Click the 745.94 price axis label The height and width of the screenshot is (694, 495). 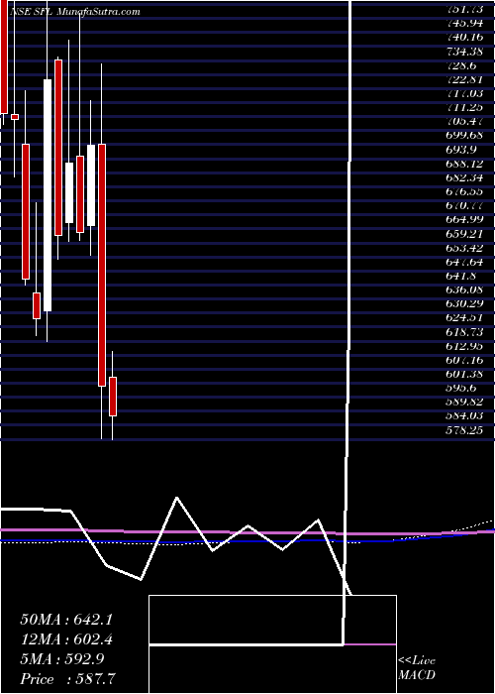[x=464, y=24]
